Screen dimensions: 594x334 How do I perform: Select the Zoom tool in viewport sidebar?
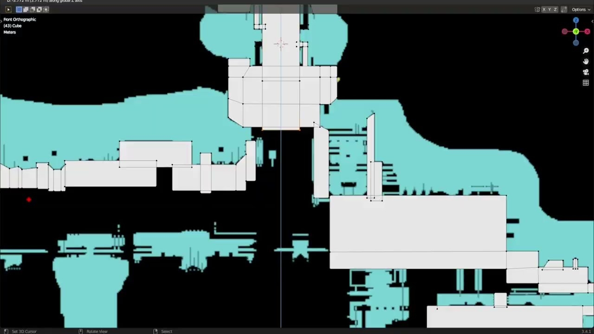pyautogui.click(x=586, y=51)
